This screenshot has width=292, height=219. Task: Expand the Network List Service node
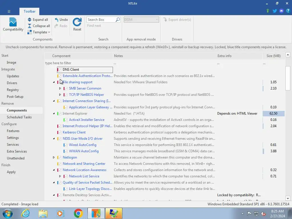[60, 176]
